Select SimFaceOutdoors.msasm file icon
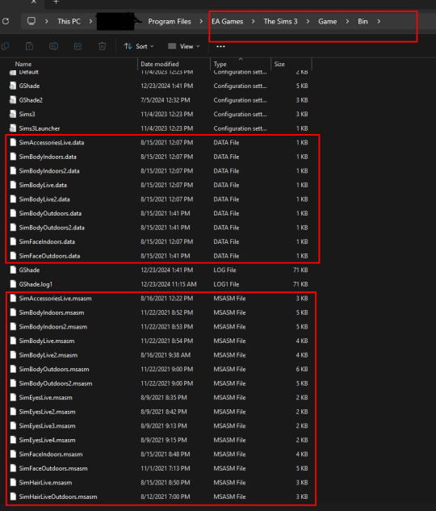 (x=13, y=468)
